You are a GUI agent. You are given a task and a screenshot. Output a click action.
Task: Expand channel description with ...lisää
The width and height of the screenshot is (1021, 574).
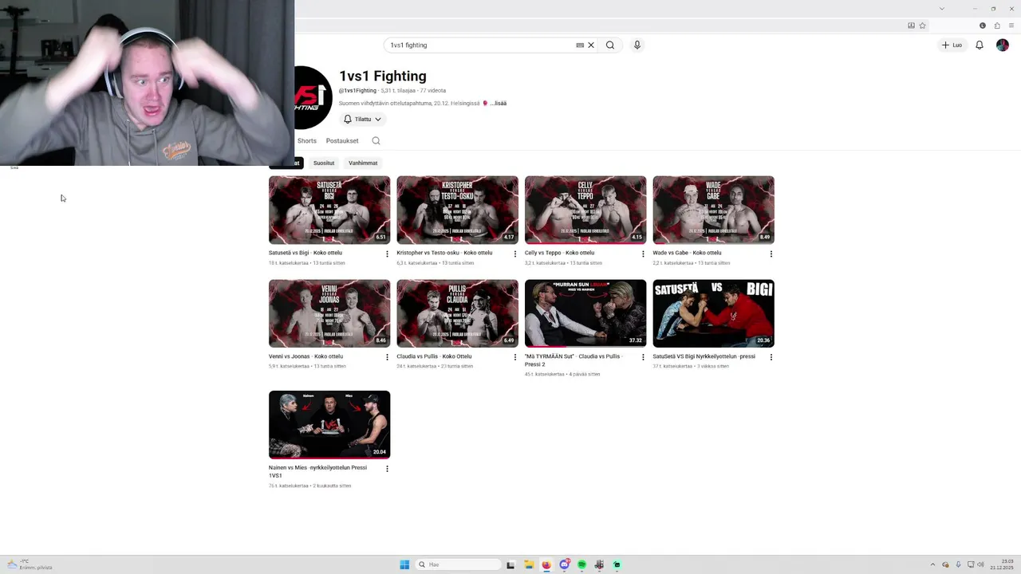(x=499, y=104)
